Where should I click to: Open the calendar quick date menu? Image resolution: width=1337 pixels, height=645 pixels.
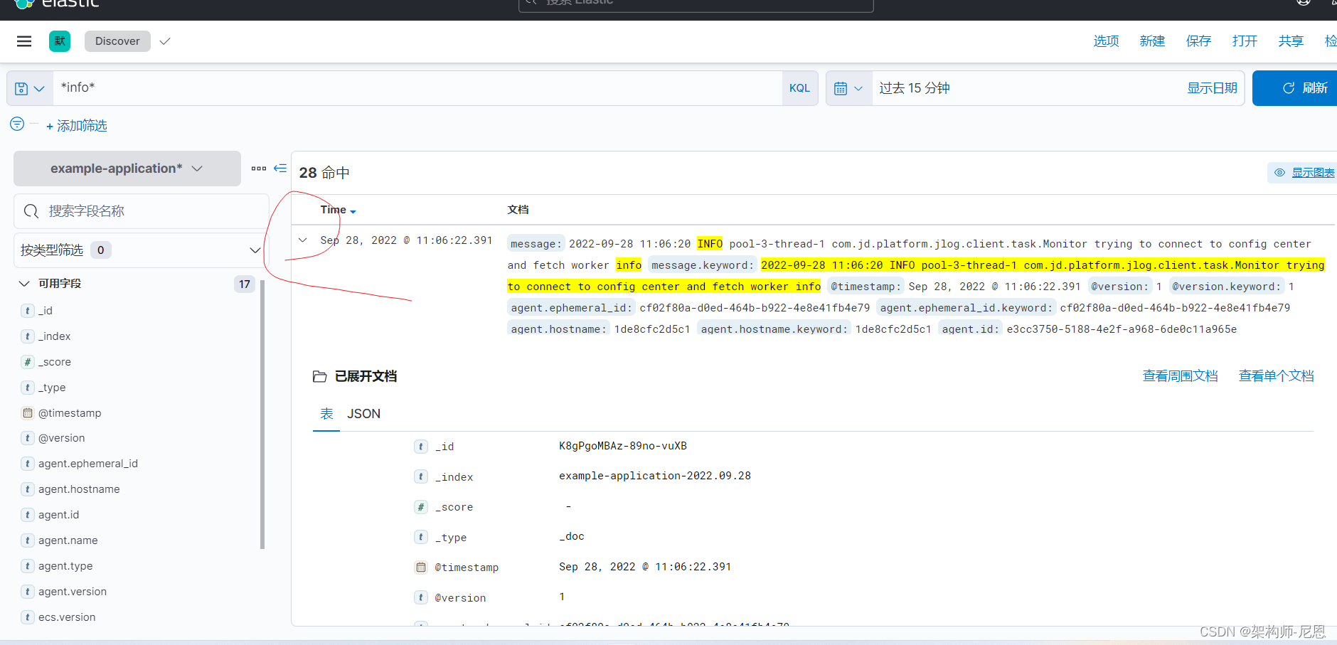point(848,88)
